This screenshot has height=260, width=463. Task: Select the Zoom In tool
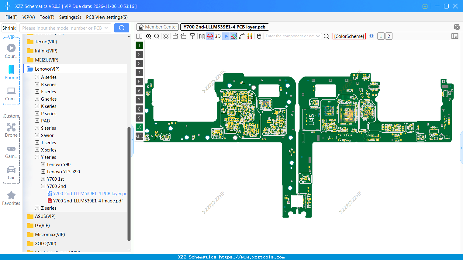(149, 36)
